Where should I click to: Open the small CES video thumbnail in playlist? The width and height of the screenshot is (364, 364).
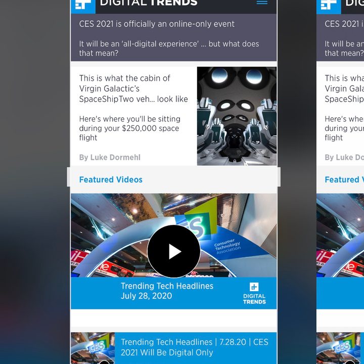pyautogui.click(x=93, y=348)
